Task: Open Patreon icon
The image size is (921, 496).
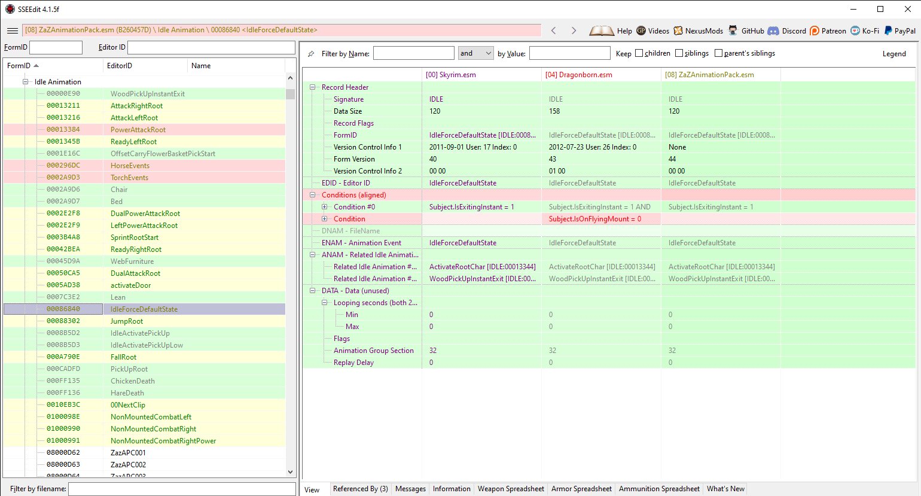Action: (815, 31)
